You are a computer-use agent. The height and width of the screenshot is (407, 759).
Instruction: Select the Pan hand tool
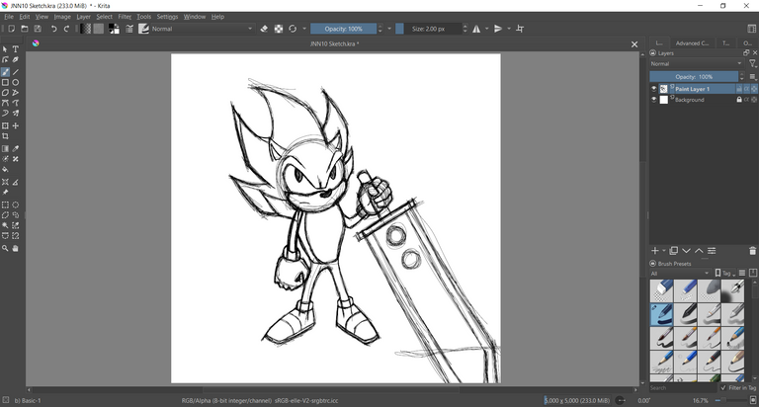[16, 248]
